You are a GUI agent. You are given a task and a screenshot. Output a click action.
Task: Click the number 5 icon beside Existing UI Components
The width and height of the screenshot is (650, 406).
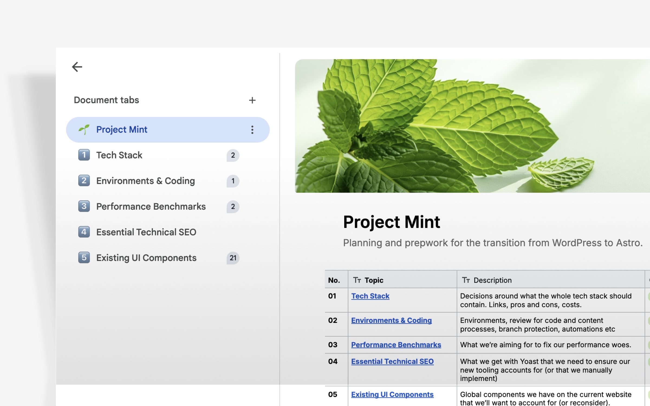click(84, 258)
